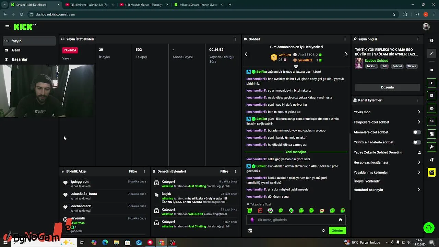The height and width of the screenshot is (247, 439).
Task: Toggle the server stack widget in right sidebar
Action: click(431, 134)
